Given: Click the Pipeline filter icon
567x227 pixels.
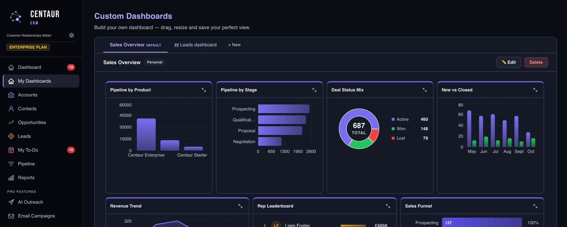Looking at the screenshot, I should coord(11,164).
